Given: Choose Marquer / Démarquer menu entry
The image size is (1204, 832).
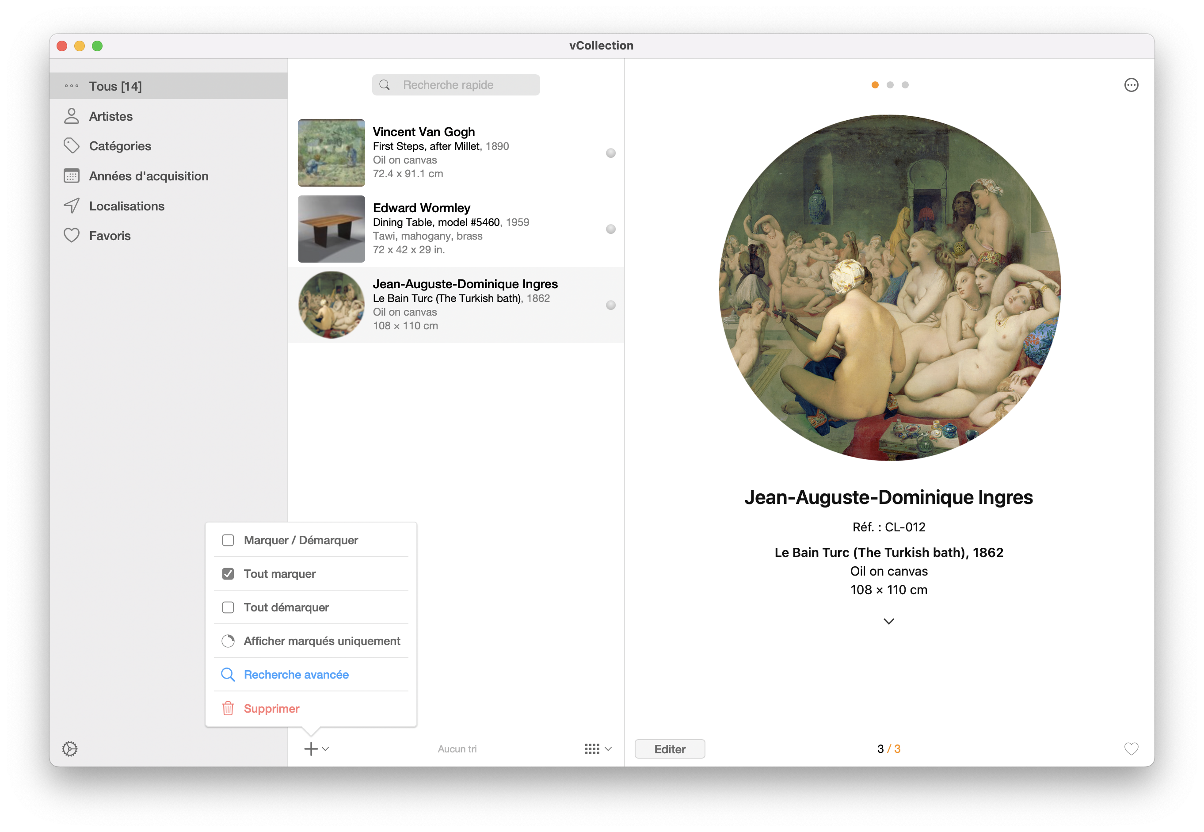Looking at the screenshot, I should click(x=311, y=540).
